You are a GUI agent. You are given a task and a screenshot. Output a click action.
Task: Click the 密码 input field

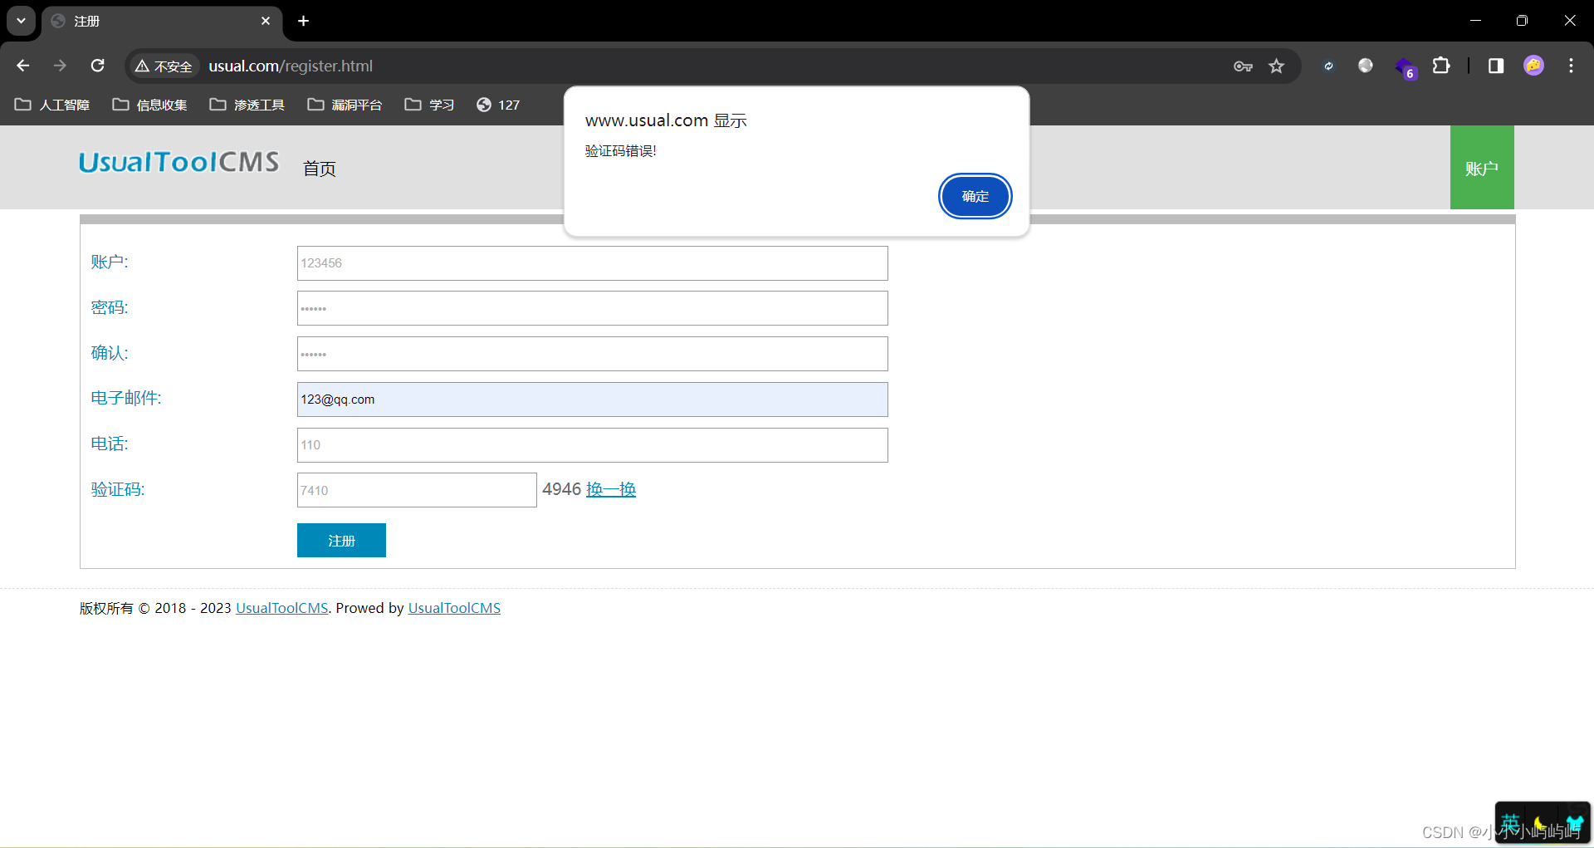click(x=593, y=308)
